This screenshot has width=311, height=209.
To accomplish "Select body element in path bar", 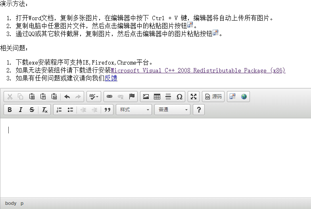I will point(11,203).
